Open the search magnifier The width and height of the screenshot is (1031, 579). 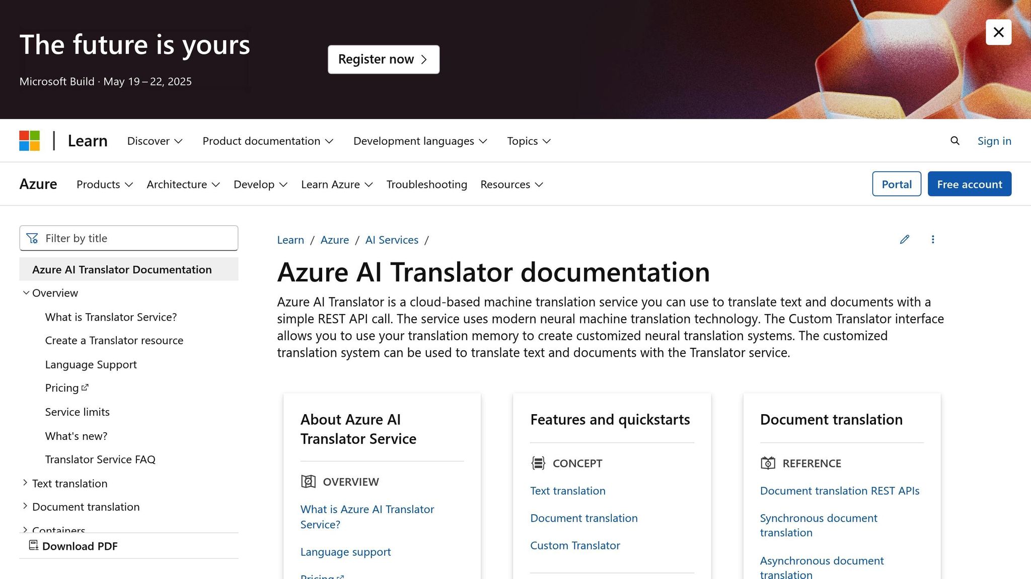point(954,141)
